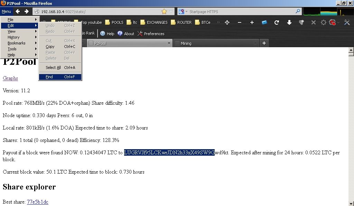Open the dropdown next to the red add-on icon
Image resolution: width=354 pixels, height=206 pixels.
(x=338, y=22)
